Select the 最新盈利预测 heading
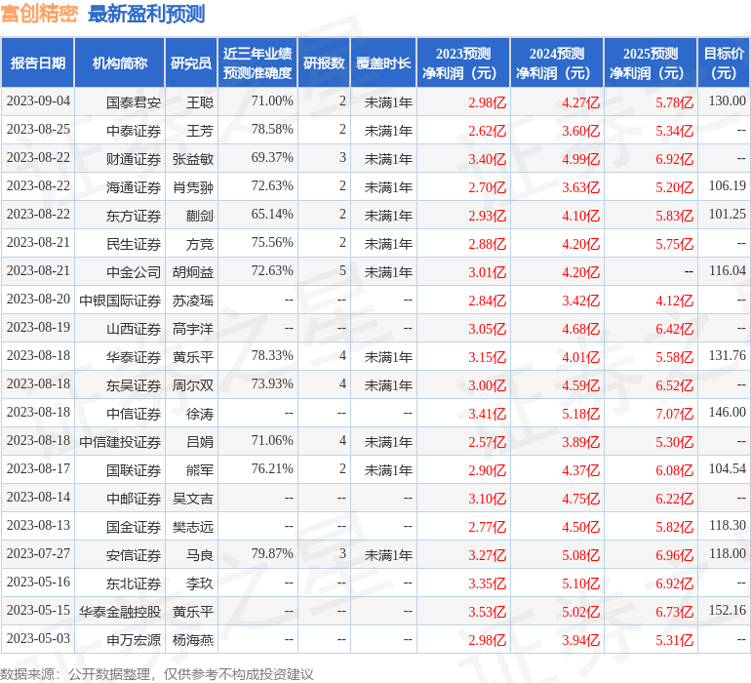The image size is (751, 683). [146, 14]
